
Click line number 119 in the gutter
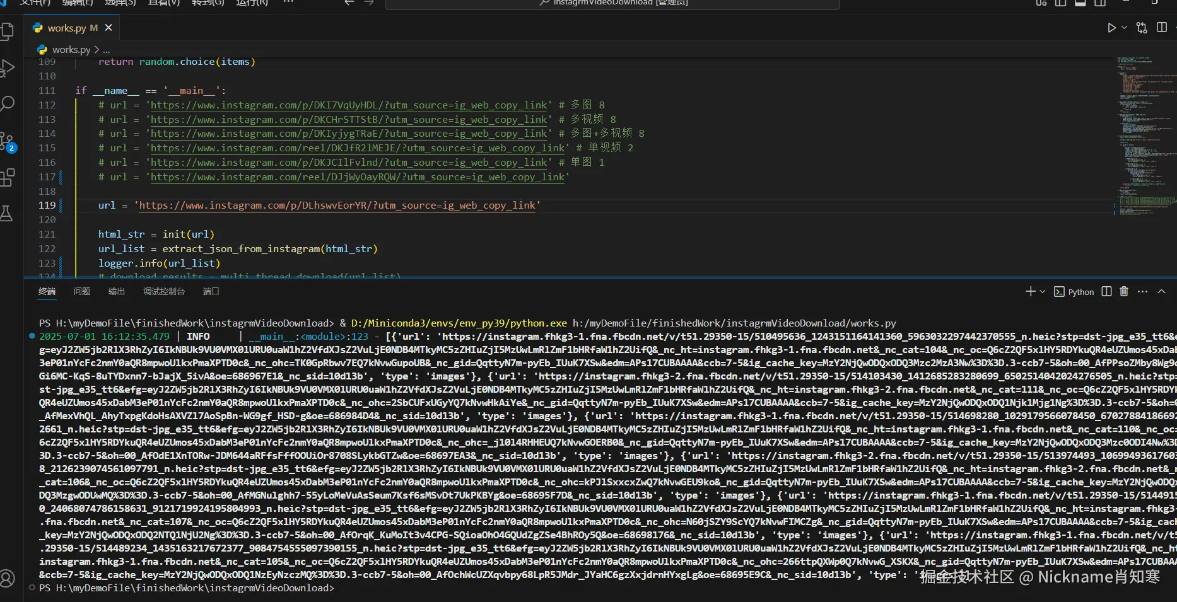tap(47, 205)
